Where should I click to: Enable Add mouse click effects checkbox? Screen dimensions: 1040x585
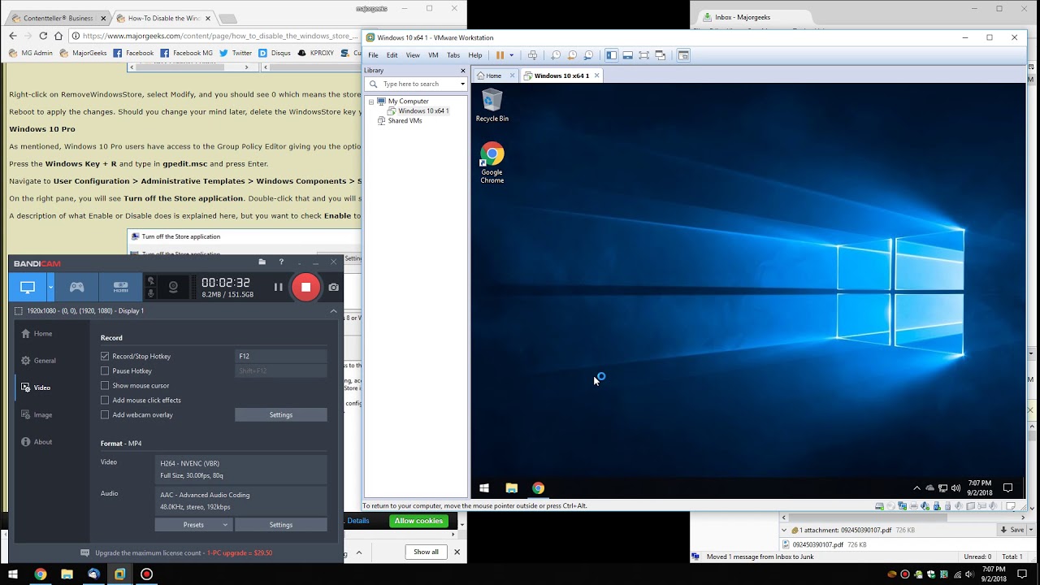[105, 400]
